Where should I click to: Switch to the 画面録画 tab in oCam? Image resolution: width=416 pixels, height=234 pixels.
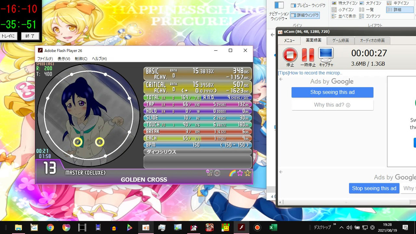pyautogui.click(x=313, y=40)
